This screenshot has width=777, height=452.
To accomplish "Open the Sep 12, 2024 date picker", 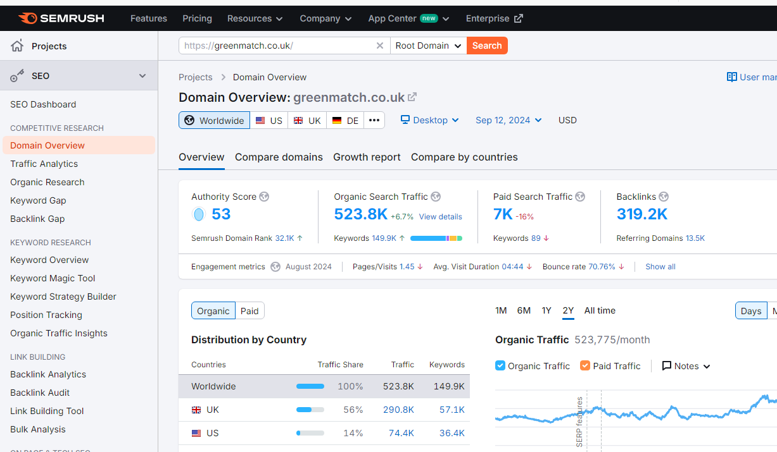I will pos(509,120).
